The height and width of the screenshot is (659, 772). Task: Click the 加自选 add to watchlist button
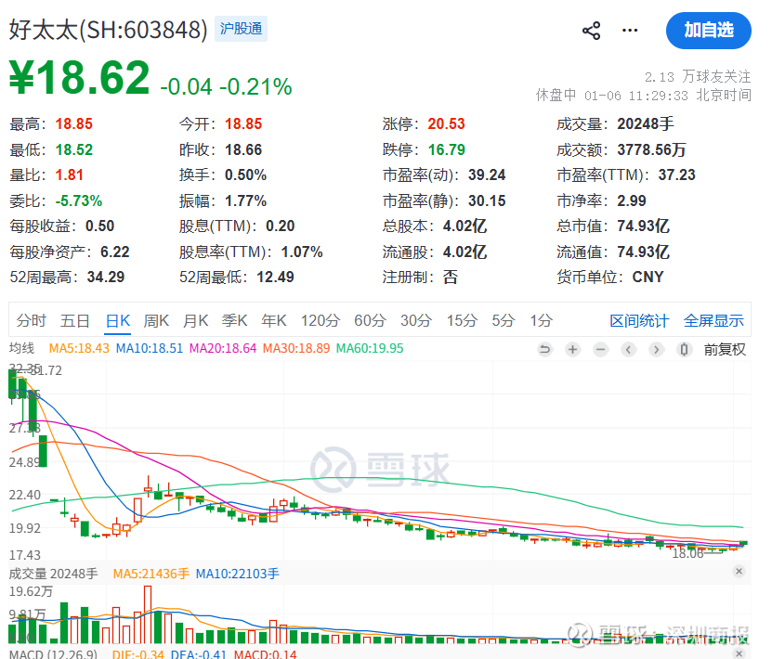coord(708,31)
